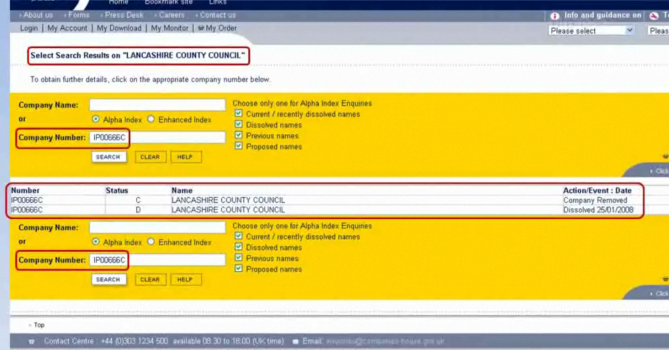The width and height of the screenshot is (669, 350).
Task: Toggle upper Current / recently dissolved names checkbox
Action: (x=238, y=114)
